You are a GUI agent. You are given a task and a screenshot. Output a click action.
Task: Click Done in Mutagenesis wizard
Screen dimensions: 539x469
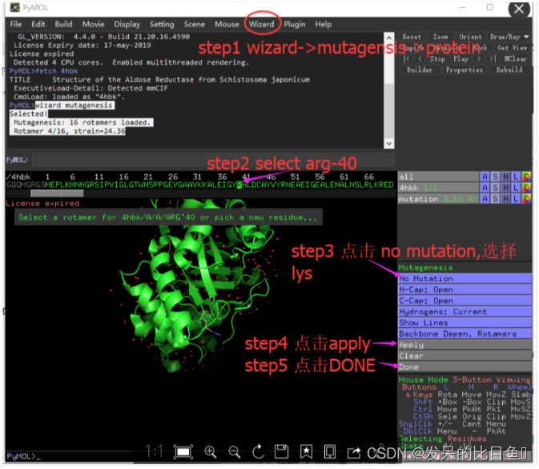pyautogui.click(x=465, y=366)
